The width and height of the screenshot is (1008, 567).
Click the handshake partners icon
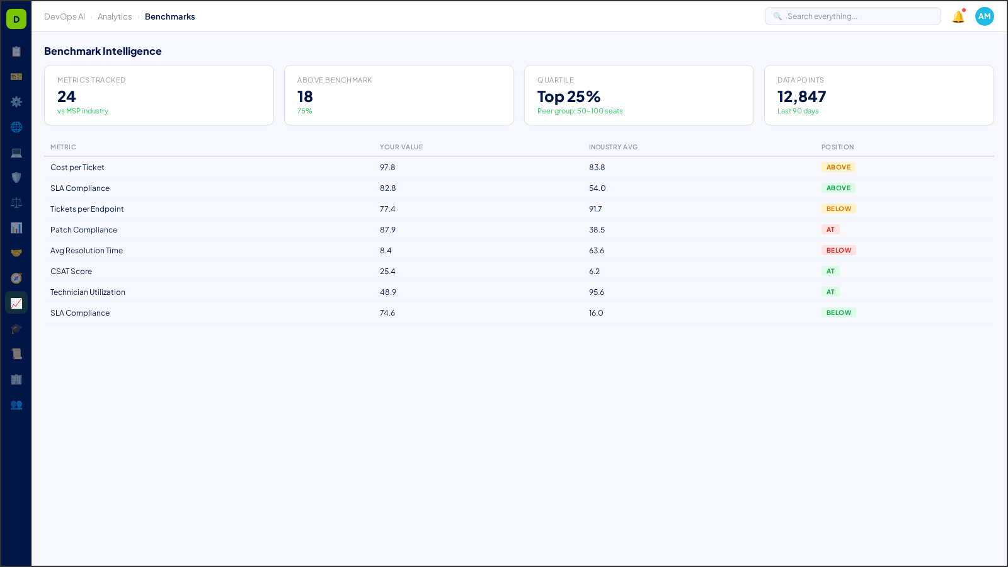point(16,253)
